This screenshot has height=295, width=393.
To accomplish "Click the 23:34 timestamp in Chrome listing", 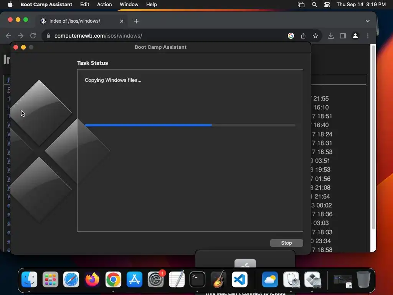I will click(323, 241).
